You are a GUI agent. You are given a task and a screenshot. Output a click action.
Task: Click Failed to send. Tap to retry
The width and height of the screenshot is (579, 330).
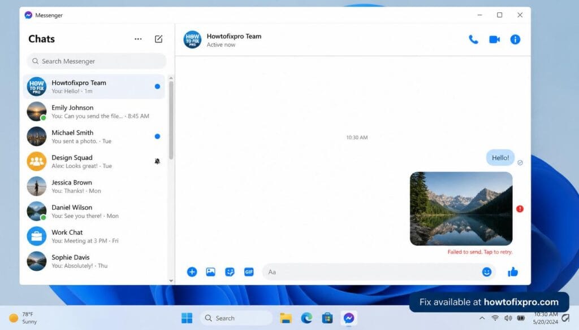point(479,252)
